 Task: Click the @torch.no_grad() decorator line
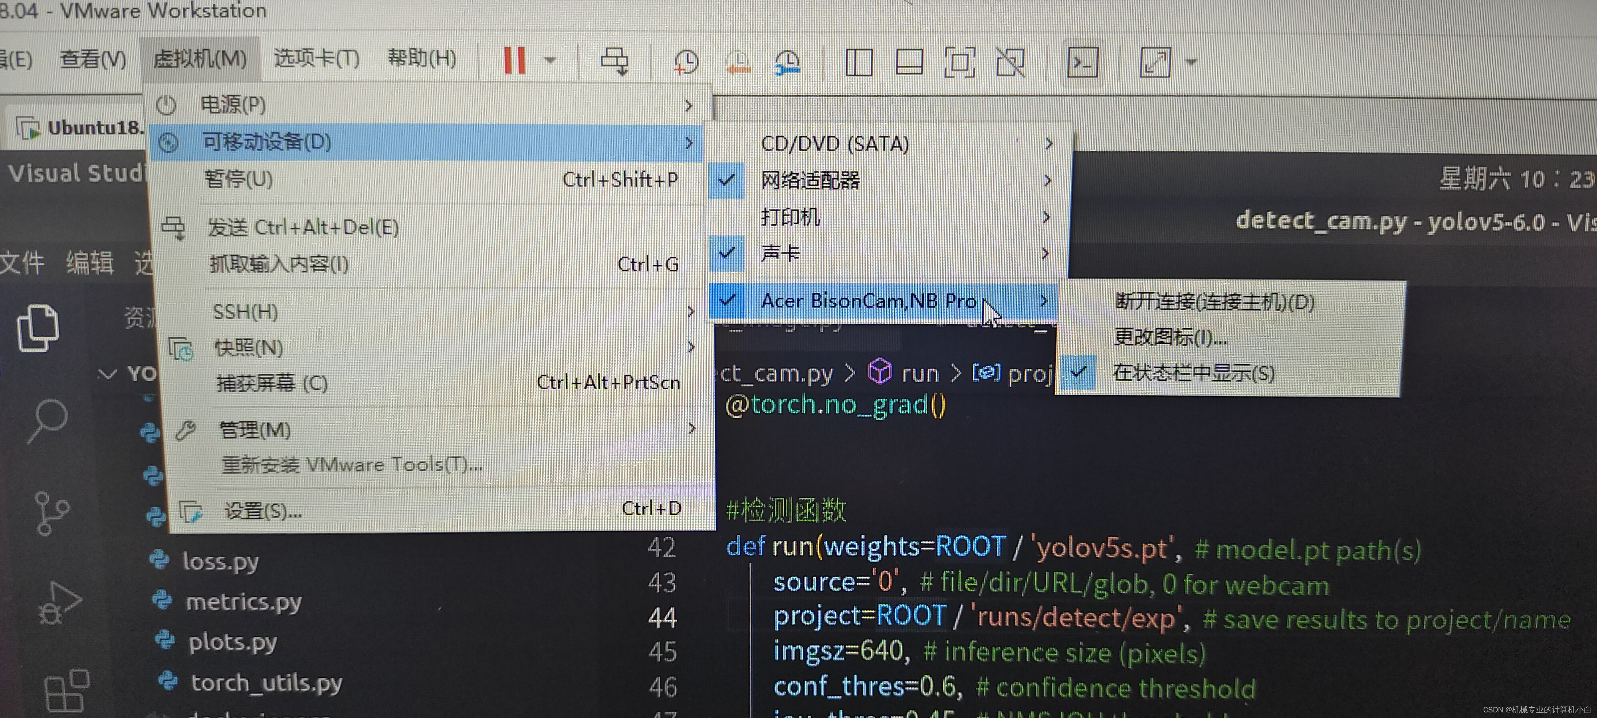[x=836, y=404]
